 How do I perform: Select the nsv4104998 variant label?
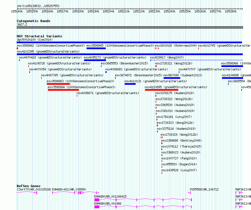(236, 75)
